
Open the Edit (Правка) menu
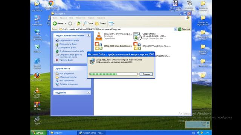(63, 18)
